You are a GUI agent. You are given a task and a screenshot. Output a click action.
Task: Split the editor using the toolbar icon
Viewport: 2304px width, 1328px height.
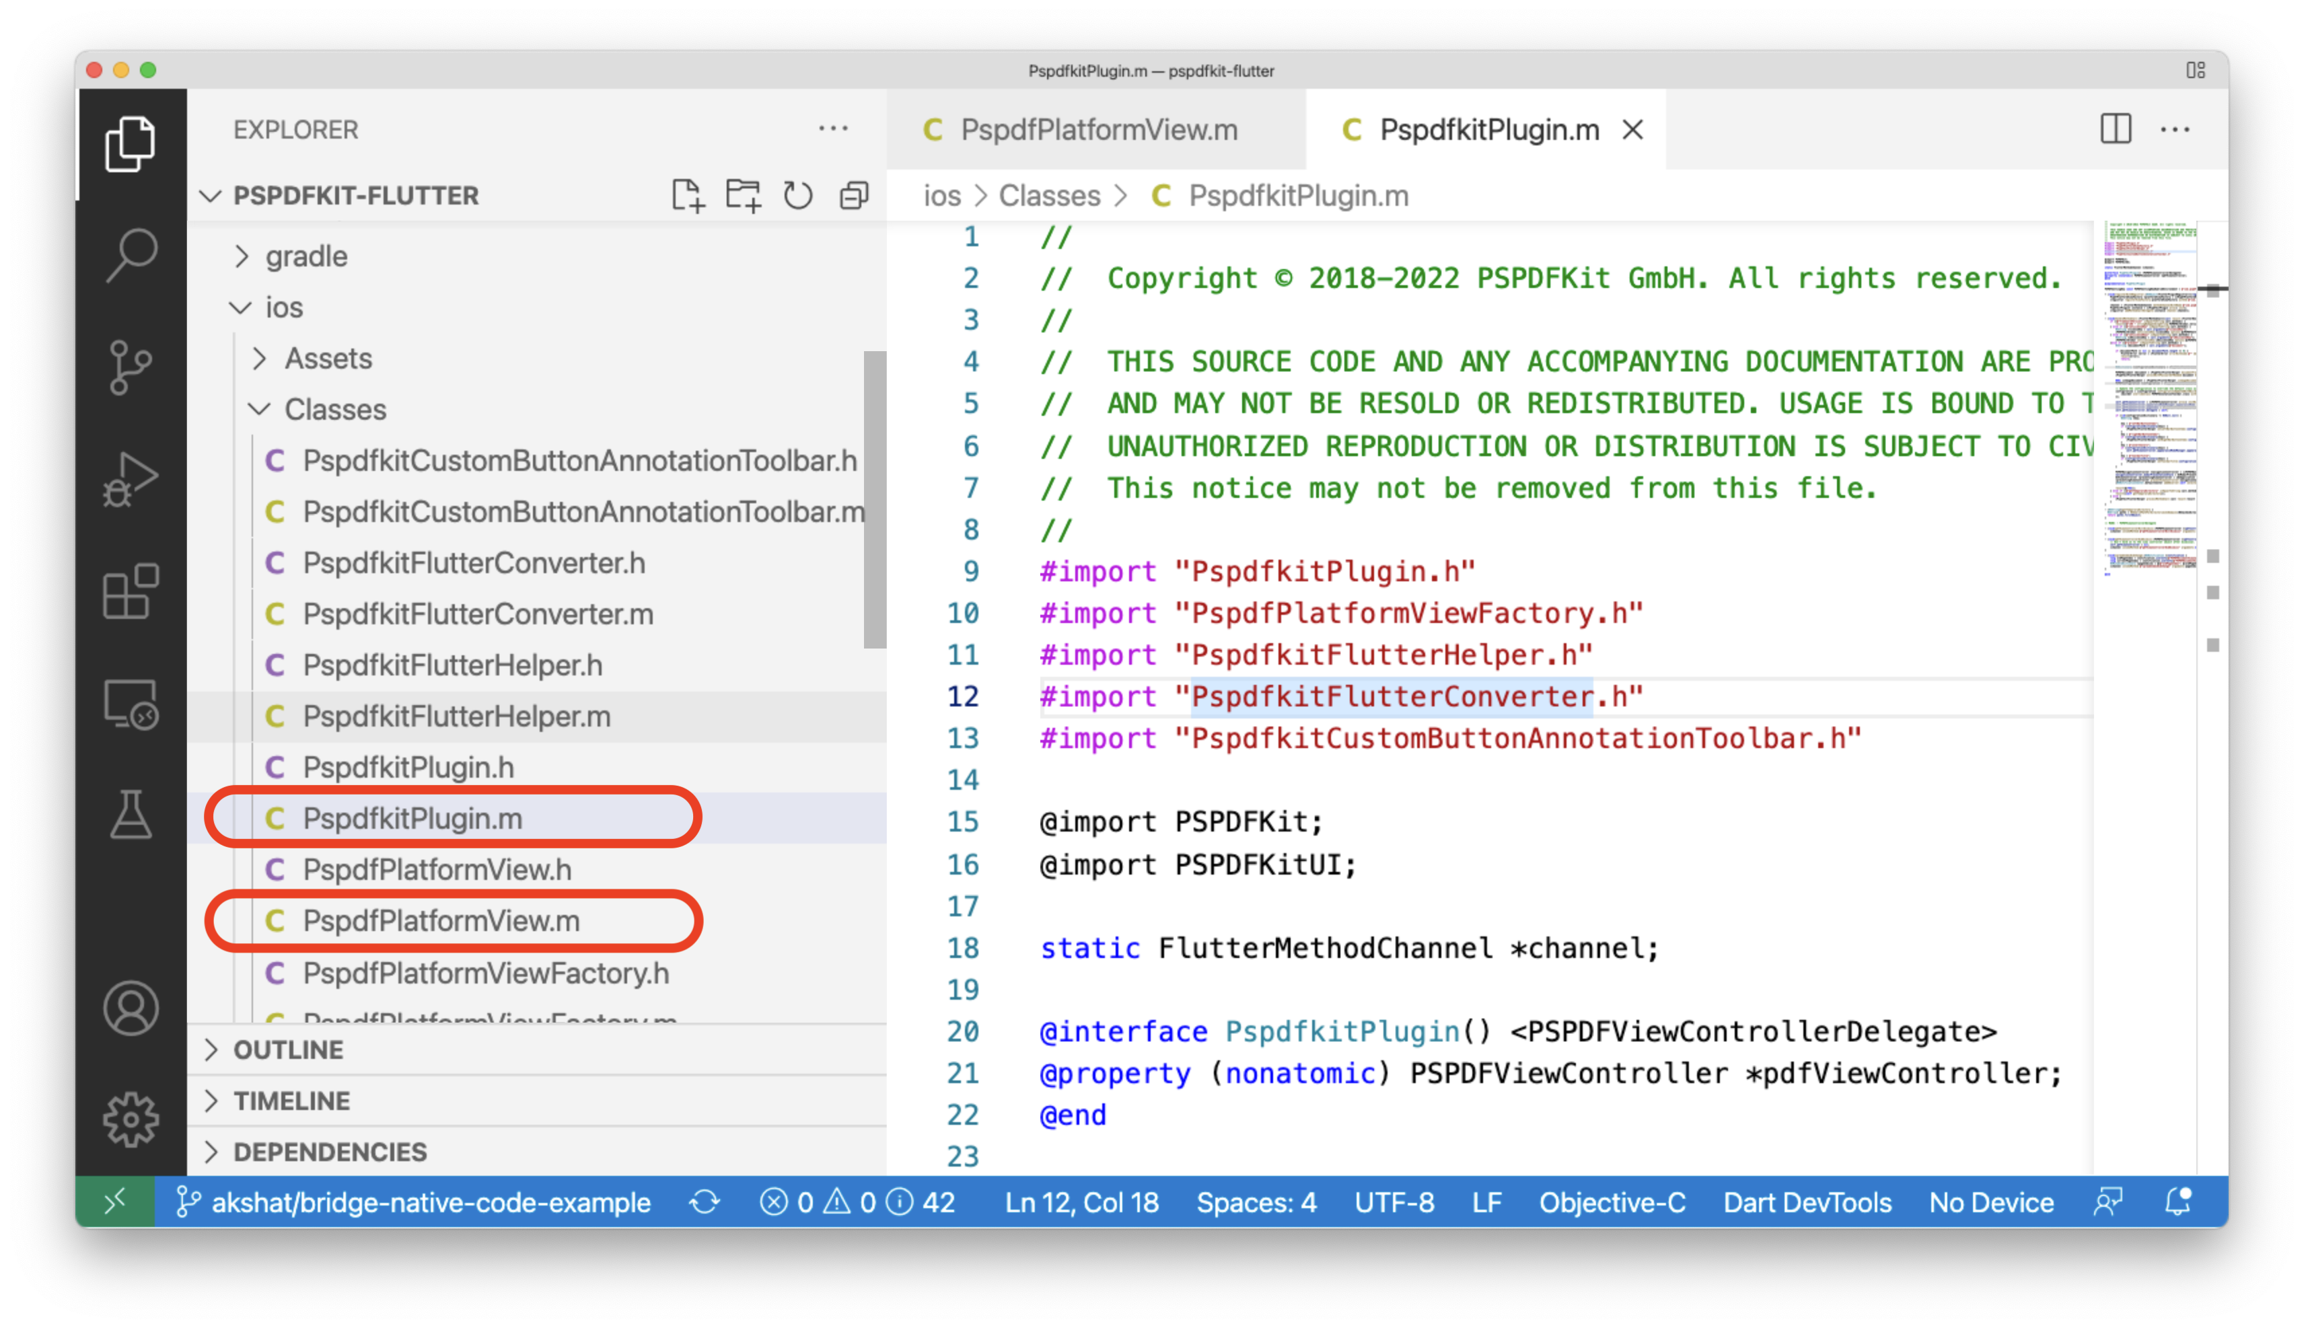pyautogui.click(x=2116, y=130)
